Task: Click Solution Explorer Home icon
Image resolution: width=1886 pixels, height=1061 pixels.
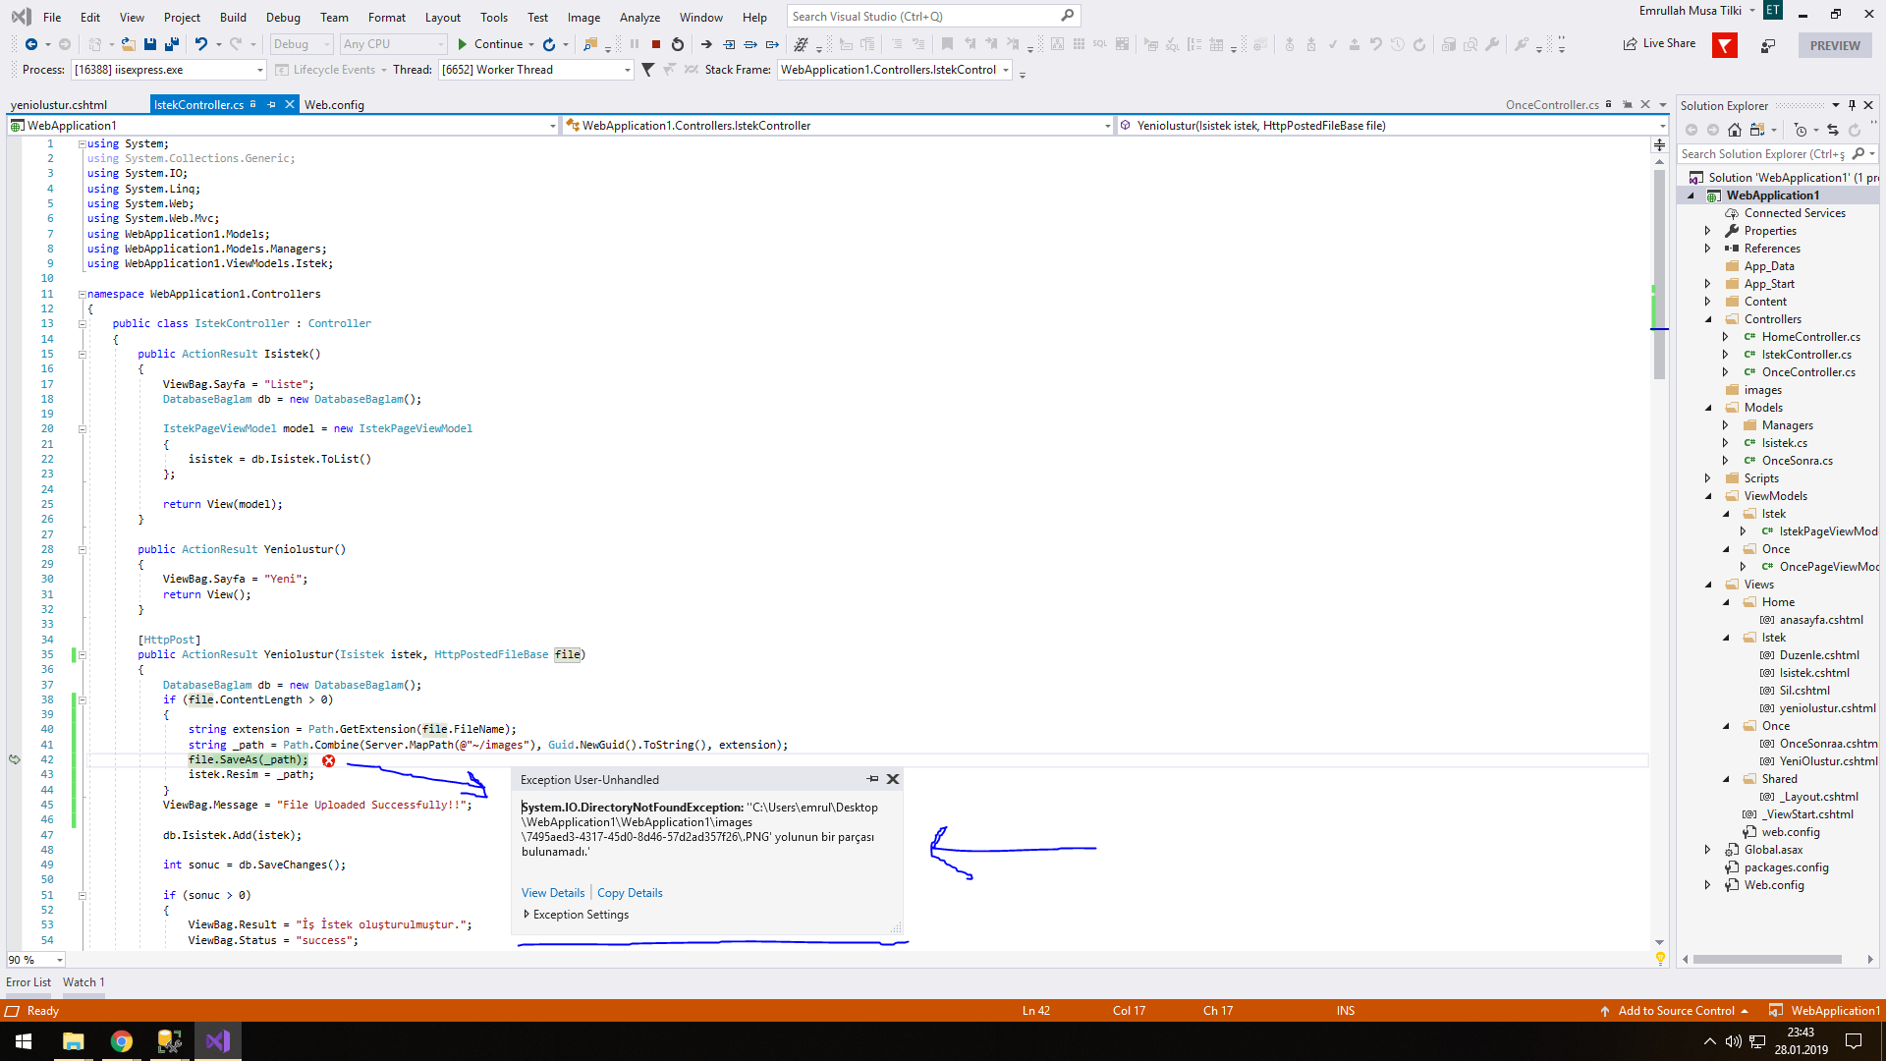Action: pyautogui.click(x=1735, y=130)
